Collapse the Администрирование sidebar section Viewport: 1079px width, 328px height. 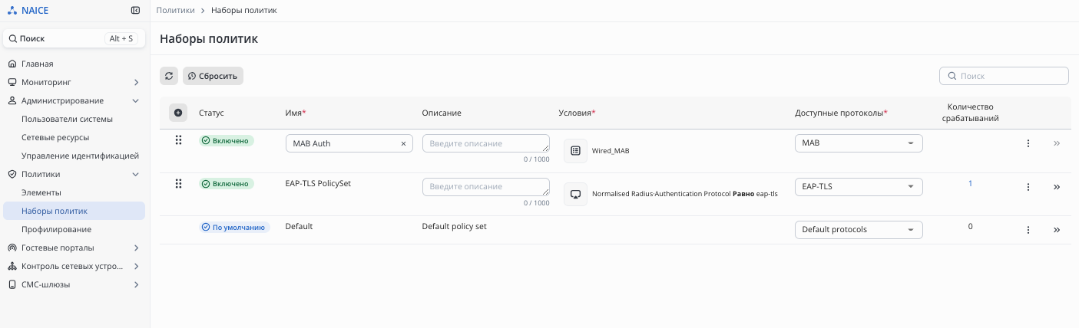point(136,100)
